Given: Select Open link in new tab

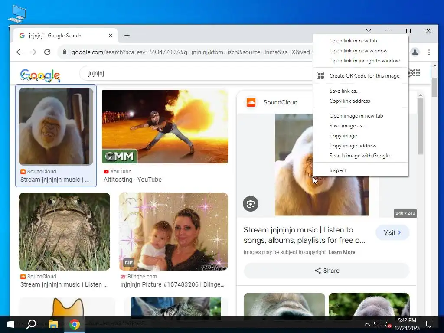Looking at the screenshot, I should pos(360,41).
